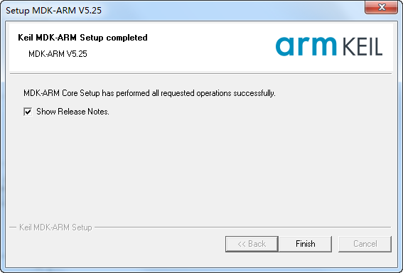The height and width of the screenshot is (273, 403).
Task: Click the greyed-out Cancel button
Action: coord(365,244)
